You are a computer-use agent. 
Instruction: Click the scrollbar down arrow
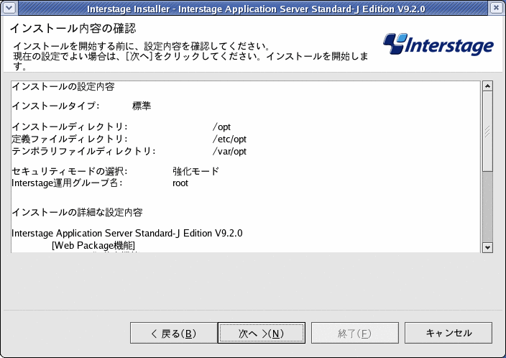point(487,247)
